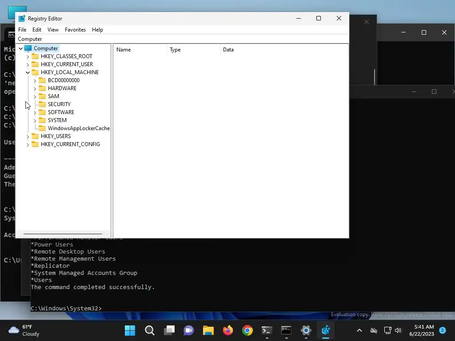The height and width of the screenshot is (341, 455).
Task: Expand the SAM key chevron
Action: (x=35, y=96)
